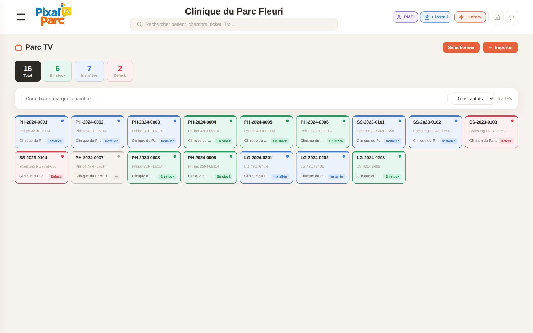
Task: Click the Selectionner button
Action: (x=461, y=47)
